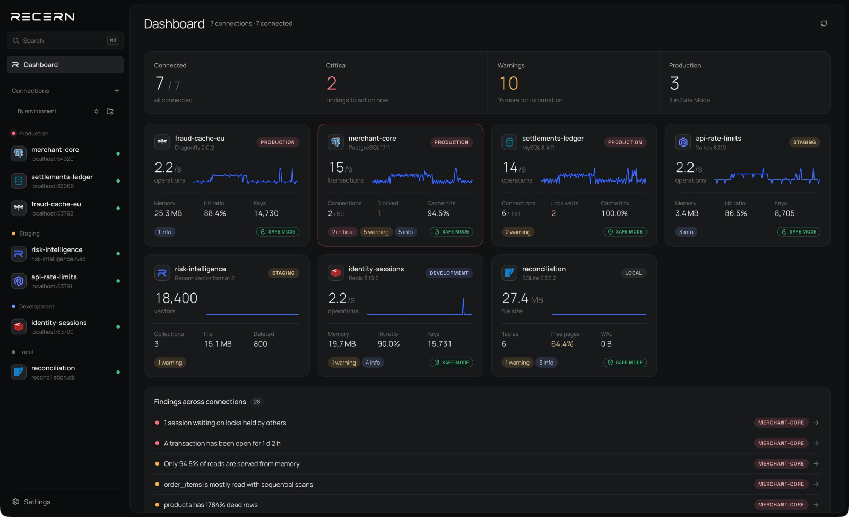Click the 2 warning badge on settlements-ledger card
The width and height of the screenshot is (849, 517).
[x=518, y=232]
